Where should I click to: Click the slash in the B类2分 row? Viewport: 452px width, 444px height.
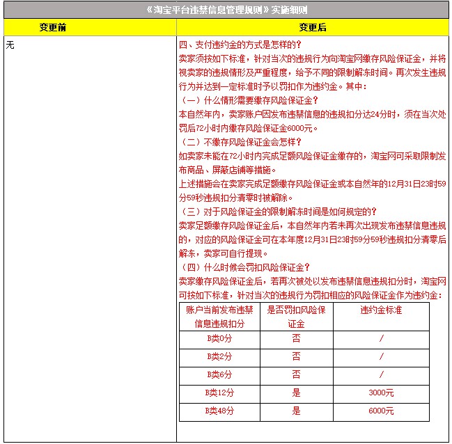[x=382, y=357]
